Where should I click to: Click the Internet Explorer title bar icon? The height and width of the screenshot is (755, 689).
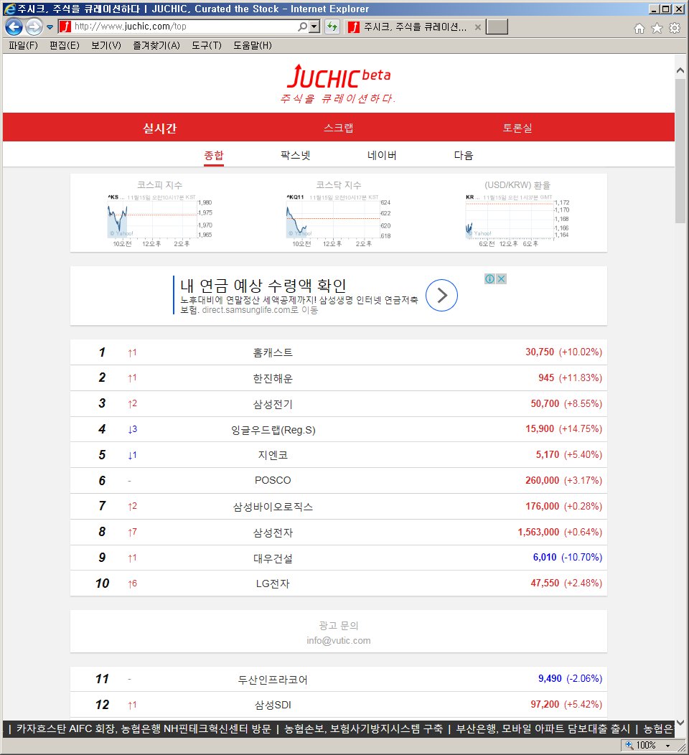tap(9, 9)
